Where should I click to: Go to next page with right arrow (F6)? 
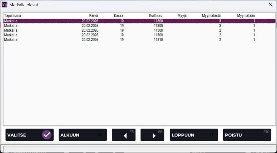[x=152, y=135]
